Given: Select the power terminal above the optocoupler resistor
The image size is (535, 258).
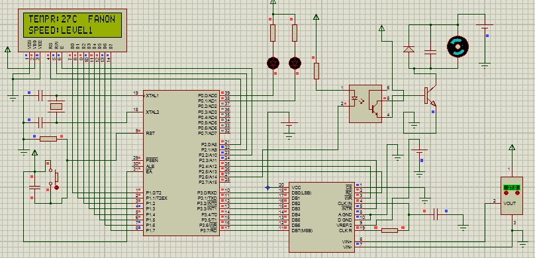Looking at the screenshot, I should (x=316, y=17).
